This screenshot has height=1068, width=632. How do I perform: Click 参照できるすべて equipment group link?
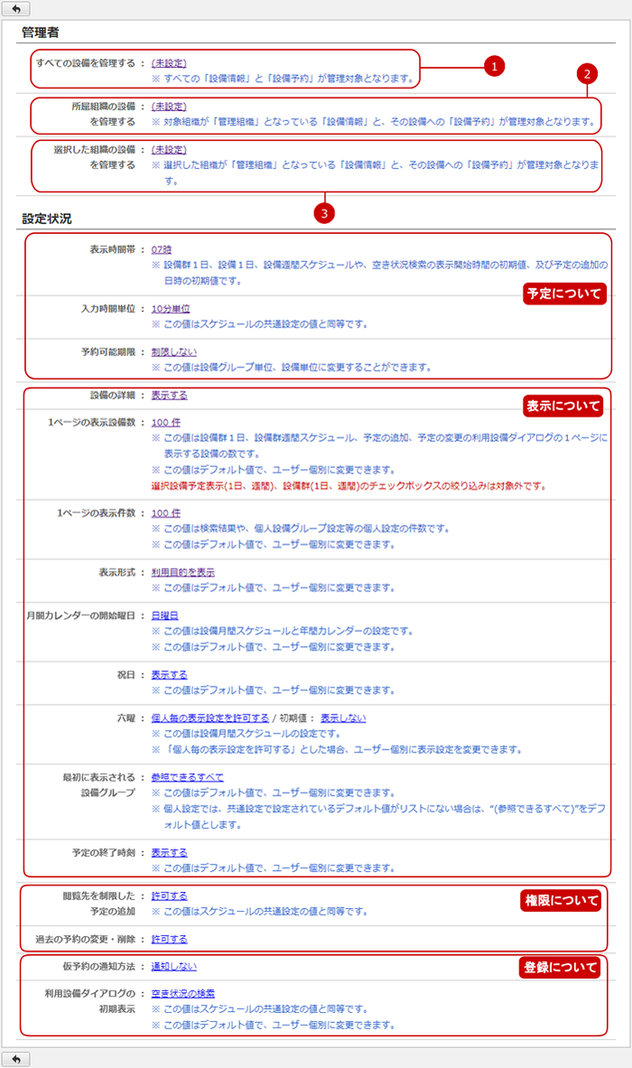point(187,777)
